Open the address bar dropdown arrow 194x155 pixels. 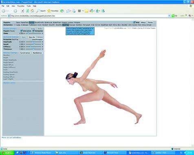(x=169, y=16)
